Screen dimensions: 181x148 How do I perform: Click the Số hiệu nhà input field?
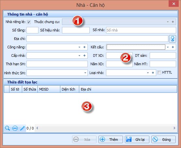point(76,30)
